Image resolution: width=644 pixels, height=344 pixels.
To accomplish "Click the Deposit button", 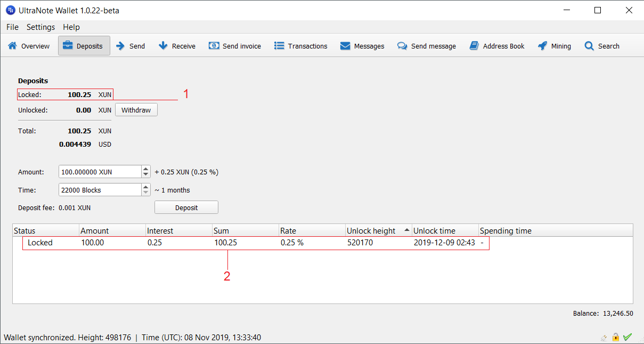I will tap(186, 207).
